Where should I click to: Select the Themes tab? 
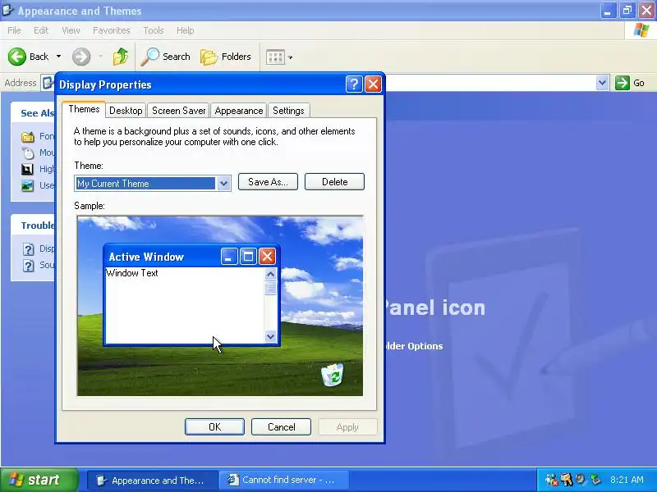(x=84, y=109)
